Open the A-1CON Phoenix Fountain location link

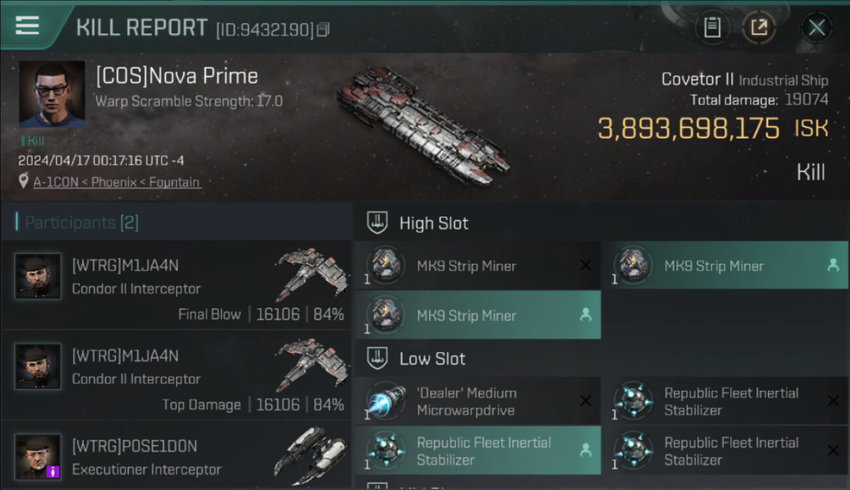[117, 182]
